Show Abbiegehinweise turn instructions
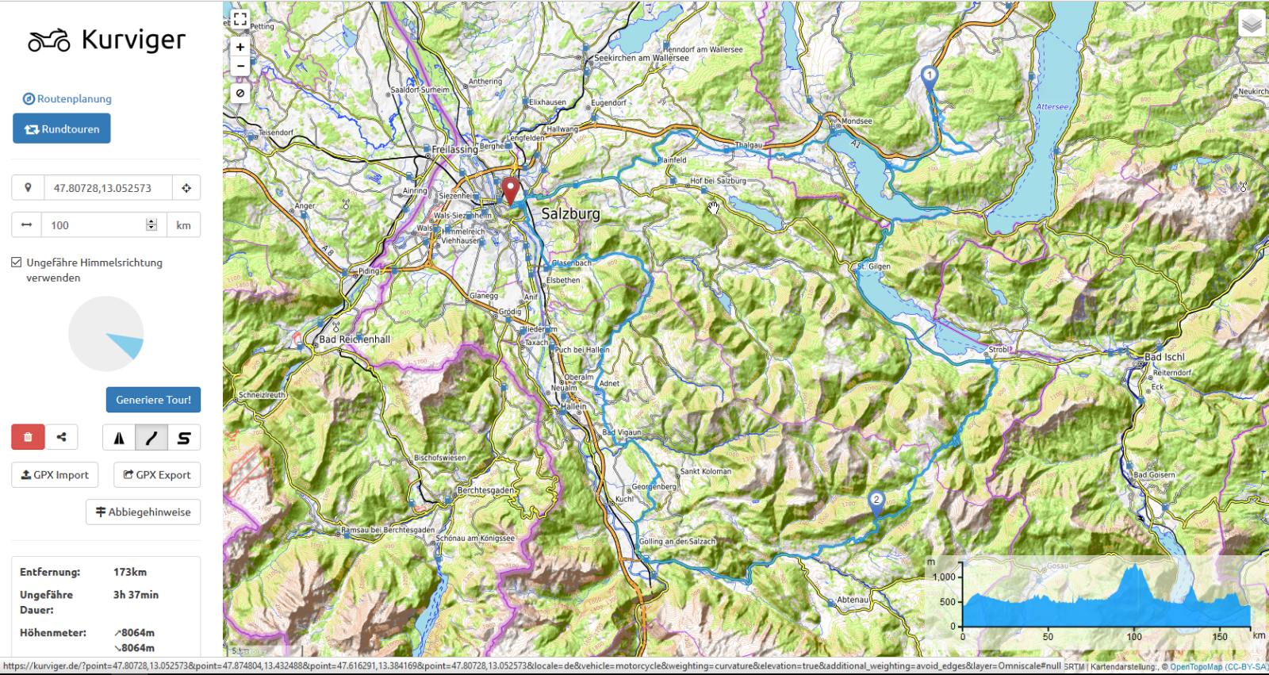The image size is (1269, 675). pyautogui.click(x=144, y=512)
